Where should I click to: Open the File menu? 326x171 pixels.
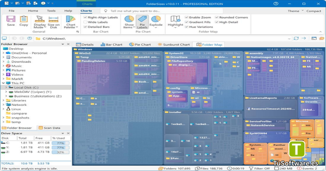[11, 11]
